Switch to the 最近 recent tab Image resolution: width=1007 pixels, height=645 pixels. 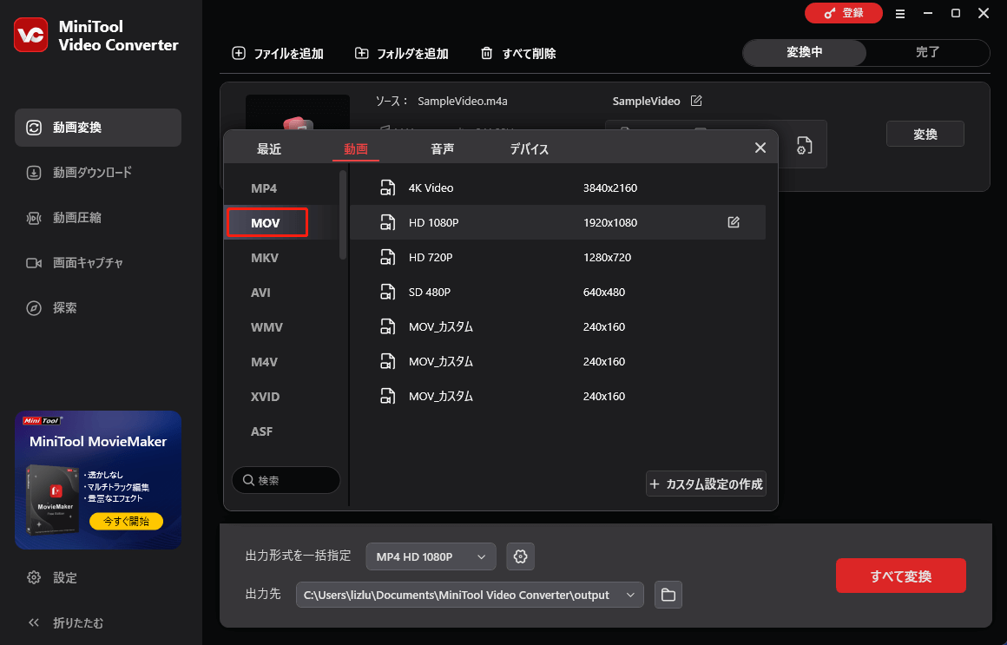[269, 149]
